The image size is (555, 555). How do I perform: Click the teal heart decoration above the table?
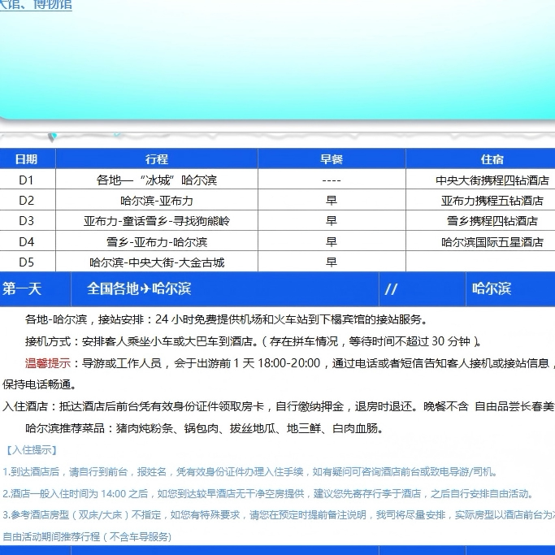point(53,137)
